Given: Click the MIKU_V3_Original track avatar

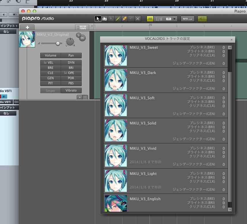Looking at the screenshot, I should click(27, 39).
